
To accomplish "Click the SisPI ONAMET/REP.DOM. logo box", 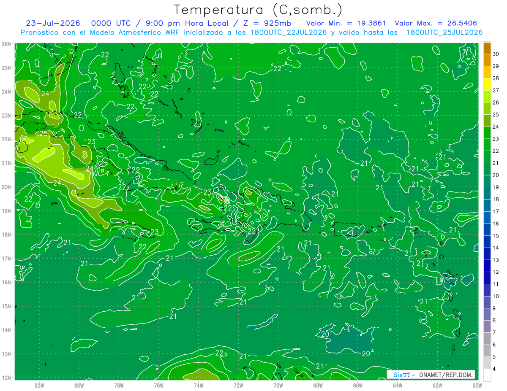I will [431, 375].
